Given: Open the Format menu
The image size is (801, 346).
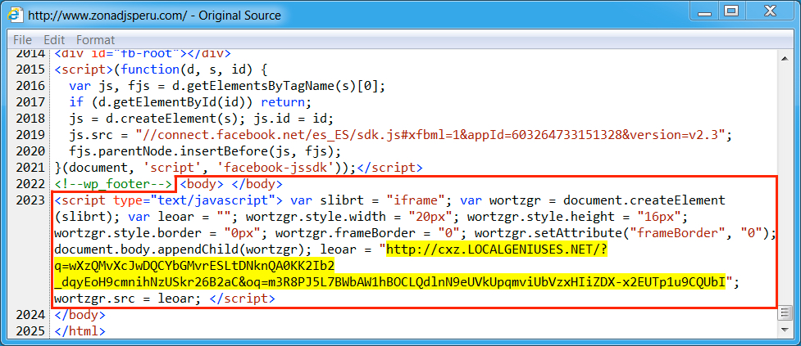Looking at the screenshot, I should click(x=96, y=40).
